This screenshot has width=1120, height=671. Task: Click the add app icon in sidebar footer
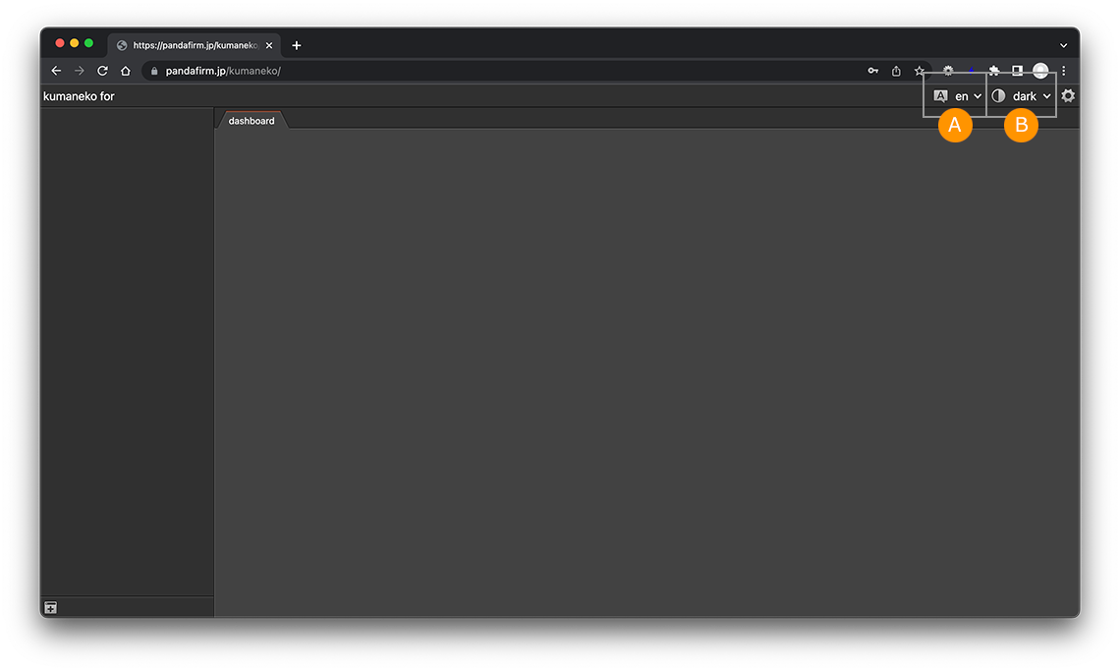[x=50, y=608]
